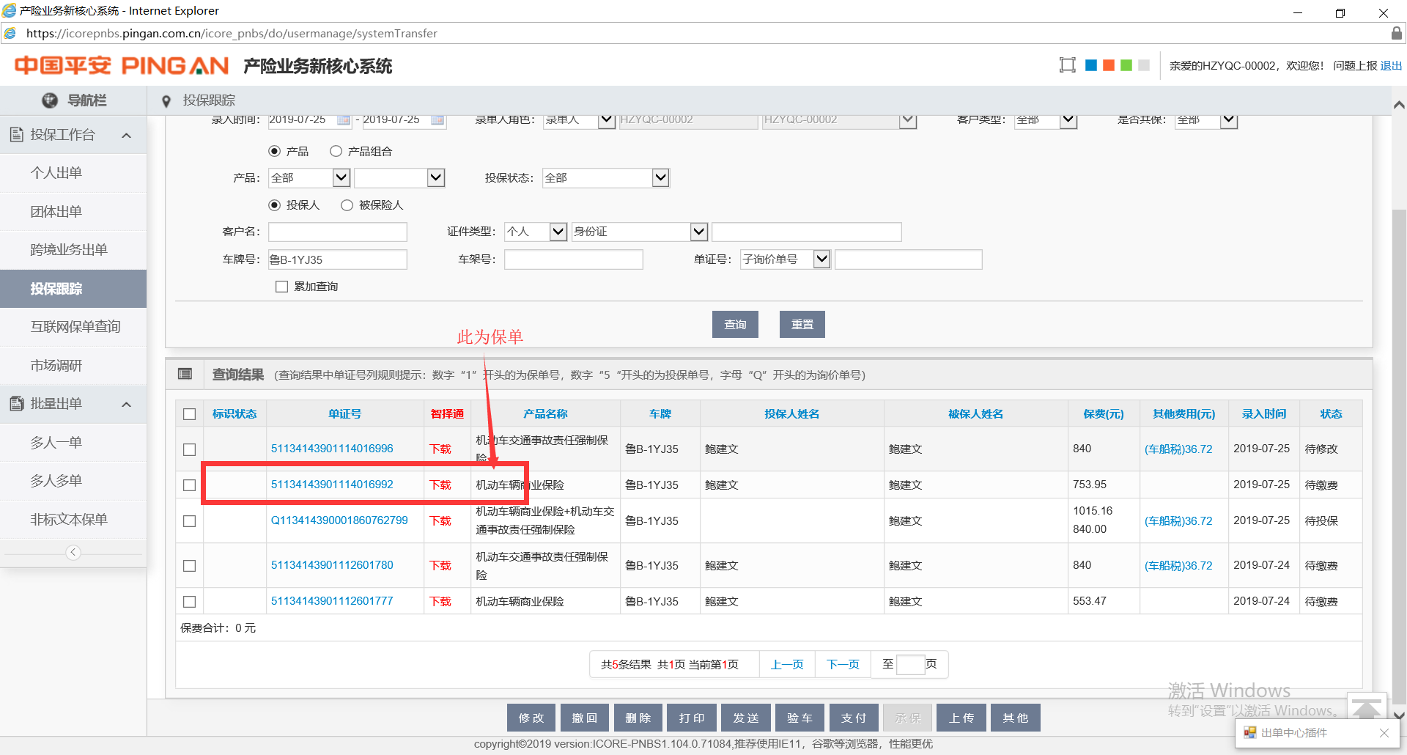Click the query results list icon

(x=185, y=375)
